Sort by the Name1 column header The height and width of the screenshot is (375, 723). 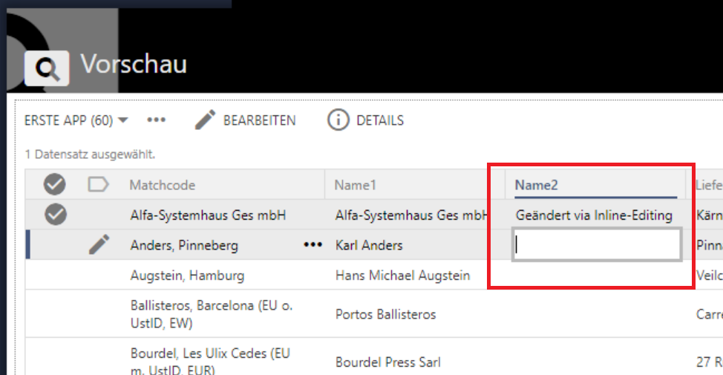[356, 186]
